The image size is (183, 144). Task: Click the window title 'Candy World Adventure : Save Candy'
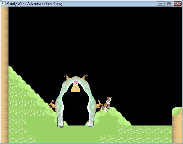tap(35, 4)
